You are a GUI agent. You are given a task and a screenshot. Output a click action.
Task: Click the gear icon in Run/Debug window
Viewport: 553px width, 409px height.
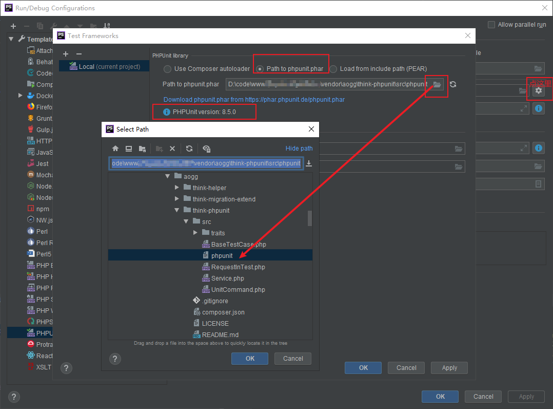click(x=539, y=91)
